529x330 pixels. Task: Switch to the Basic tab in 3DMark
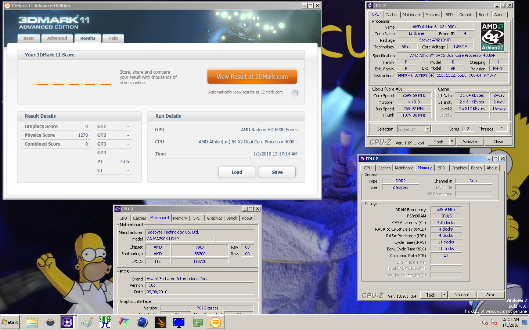click(29, 38)
